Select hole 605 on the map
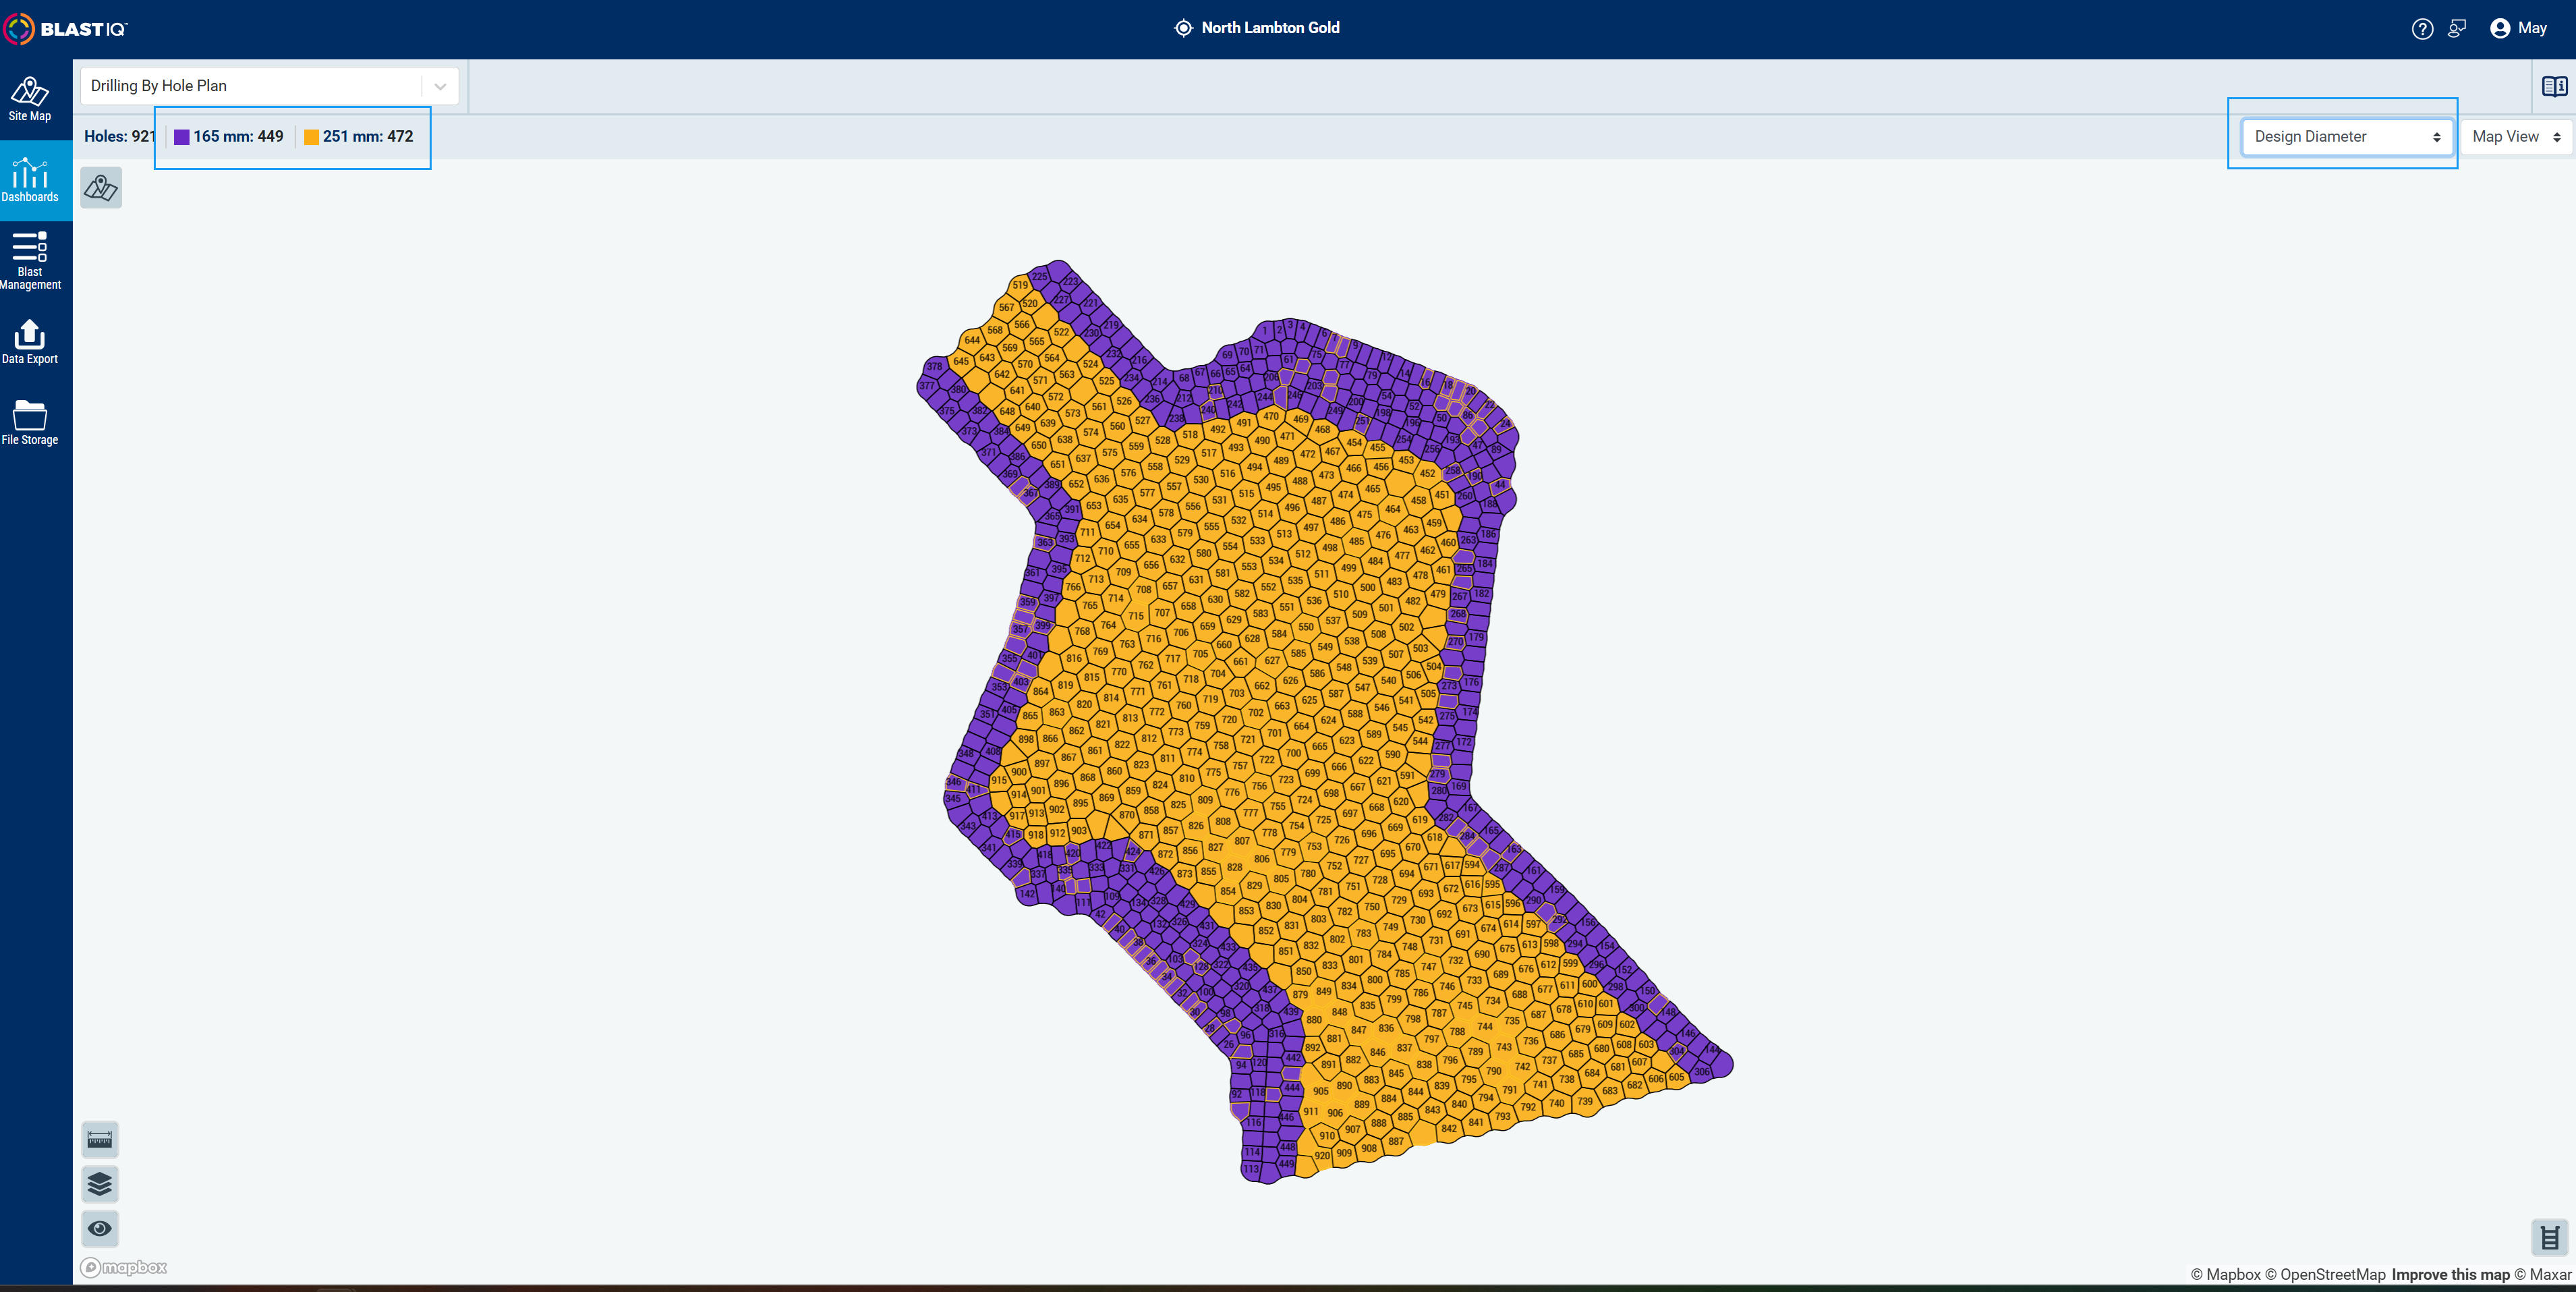Screen dimensions: 2576x1292 click(x=1676, y=1077)
